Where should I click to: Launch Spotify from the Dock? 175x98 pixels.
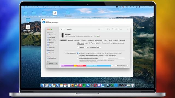[x=84, y=85]
